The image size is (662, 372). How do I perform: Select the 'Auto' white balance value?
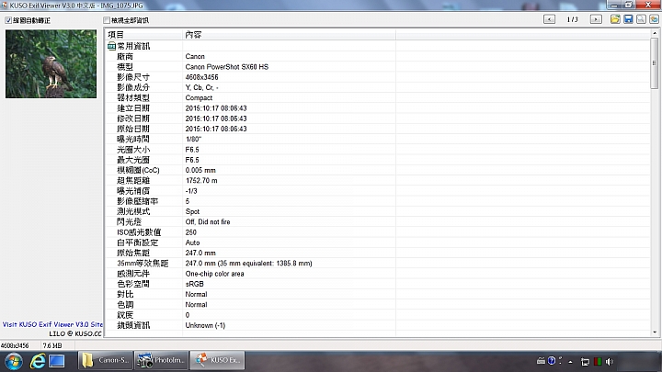point(192,242)
